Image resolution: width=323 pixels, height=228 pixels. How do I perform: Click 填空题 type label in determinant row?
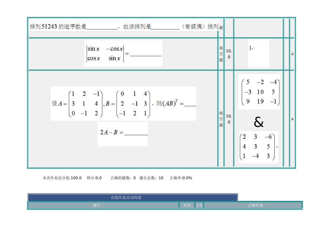[x=221, y=54]
